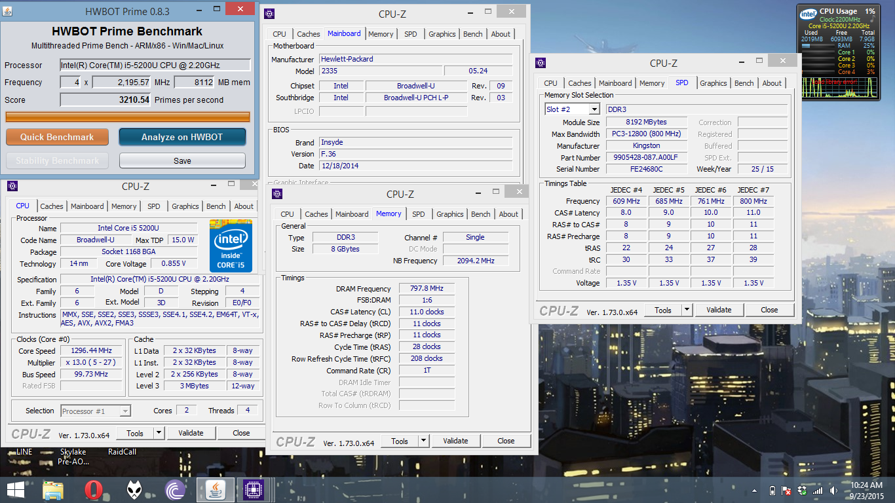Viewport: 895px width, 503px height.
Task: Click the CPU-Z icon in the Memory window title bar
Action: point(277,194)
